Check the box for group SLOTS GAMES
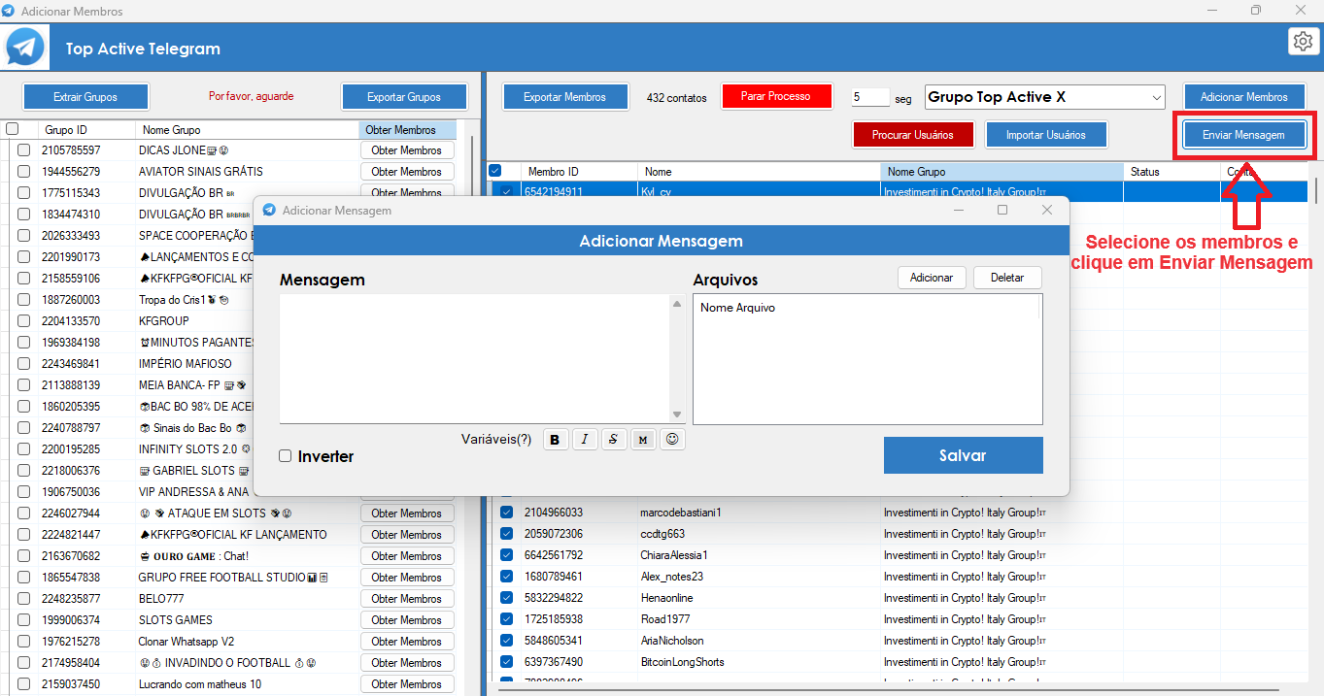 pyautogui.click(x=23, y=620)
